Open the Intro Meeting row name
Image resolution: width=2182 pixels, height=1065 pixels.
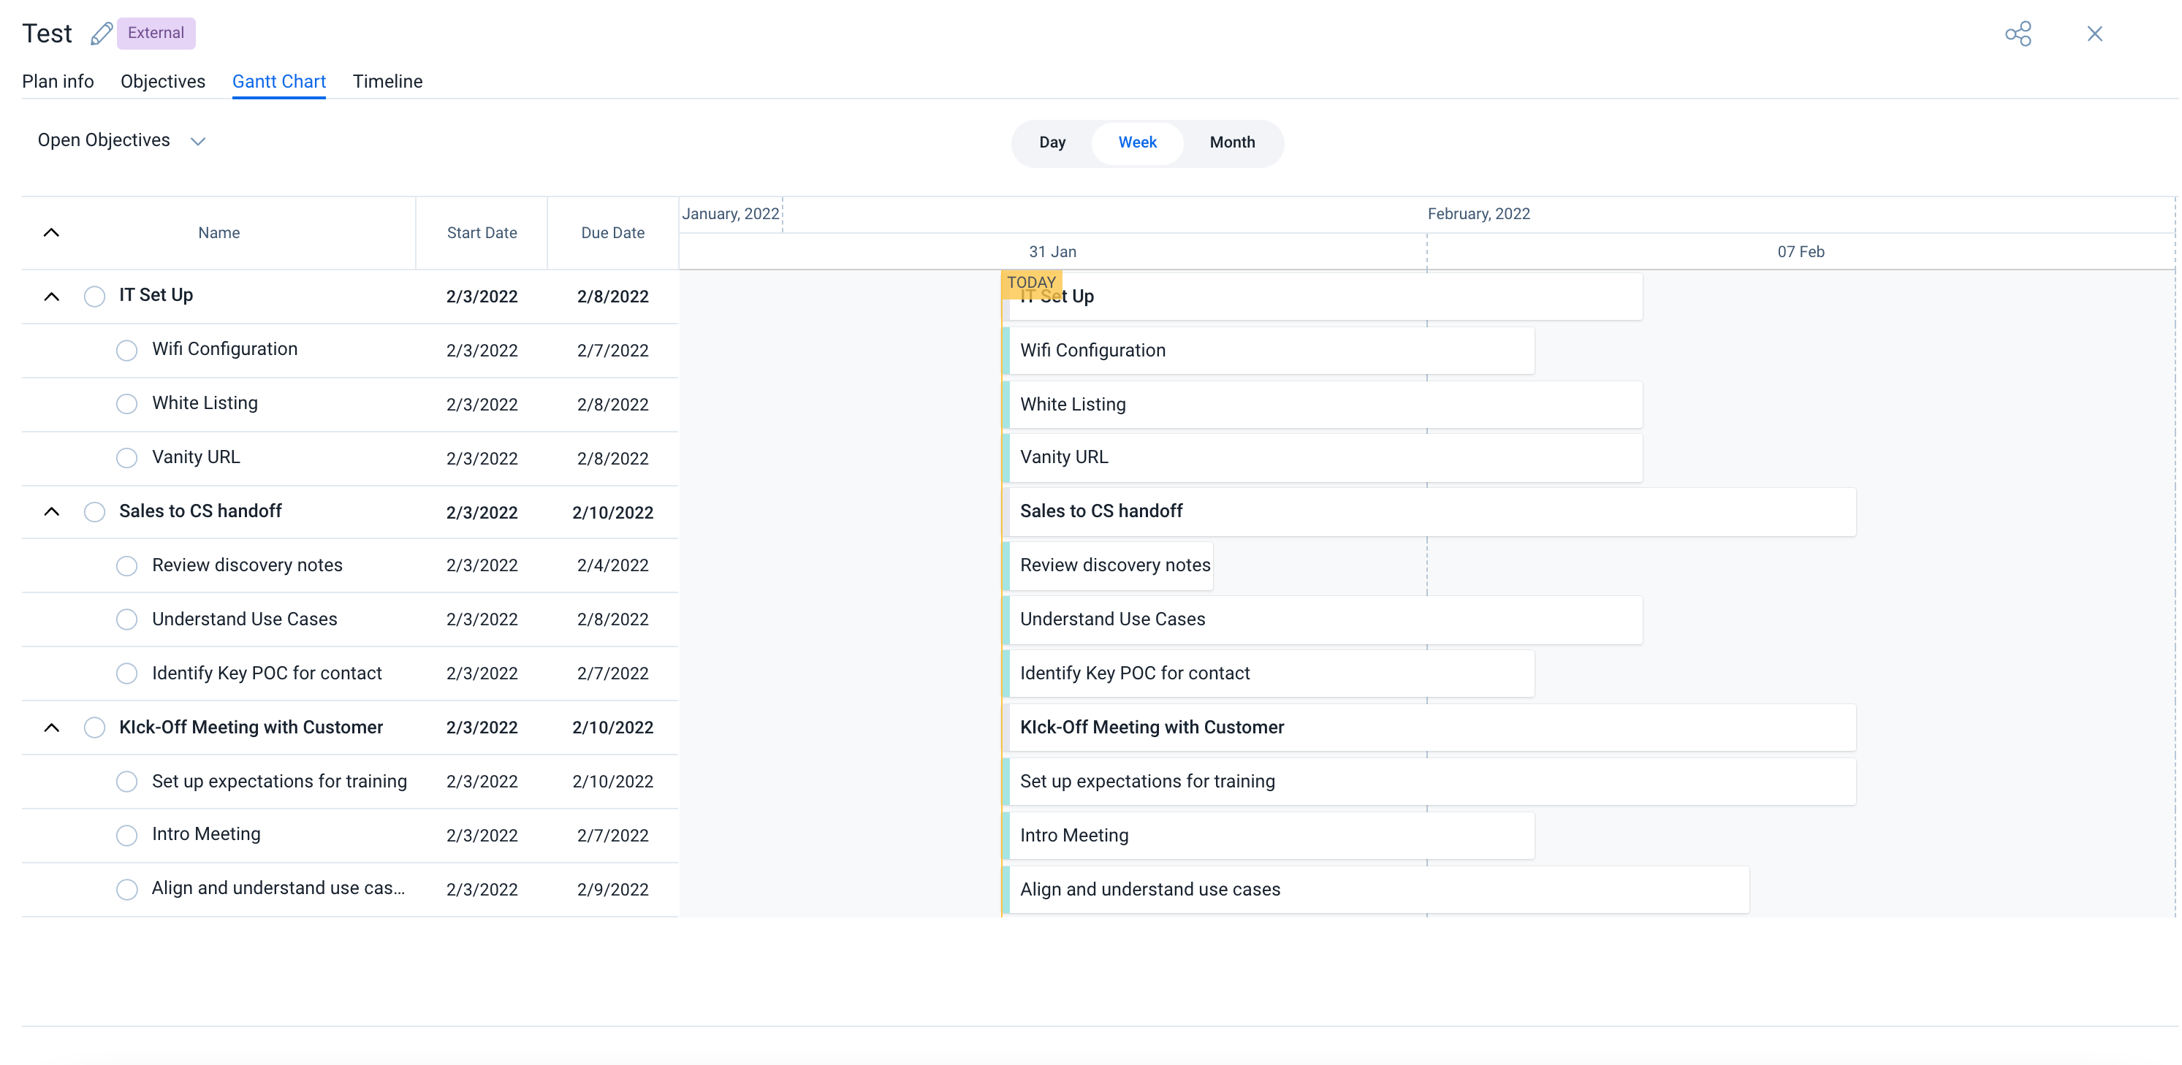pos(206,834)
